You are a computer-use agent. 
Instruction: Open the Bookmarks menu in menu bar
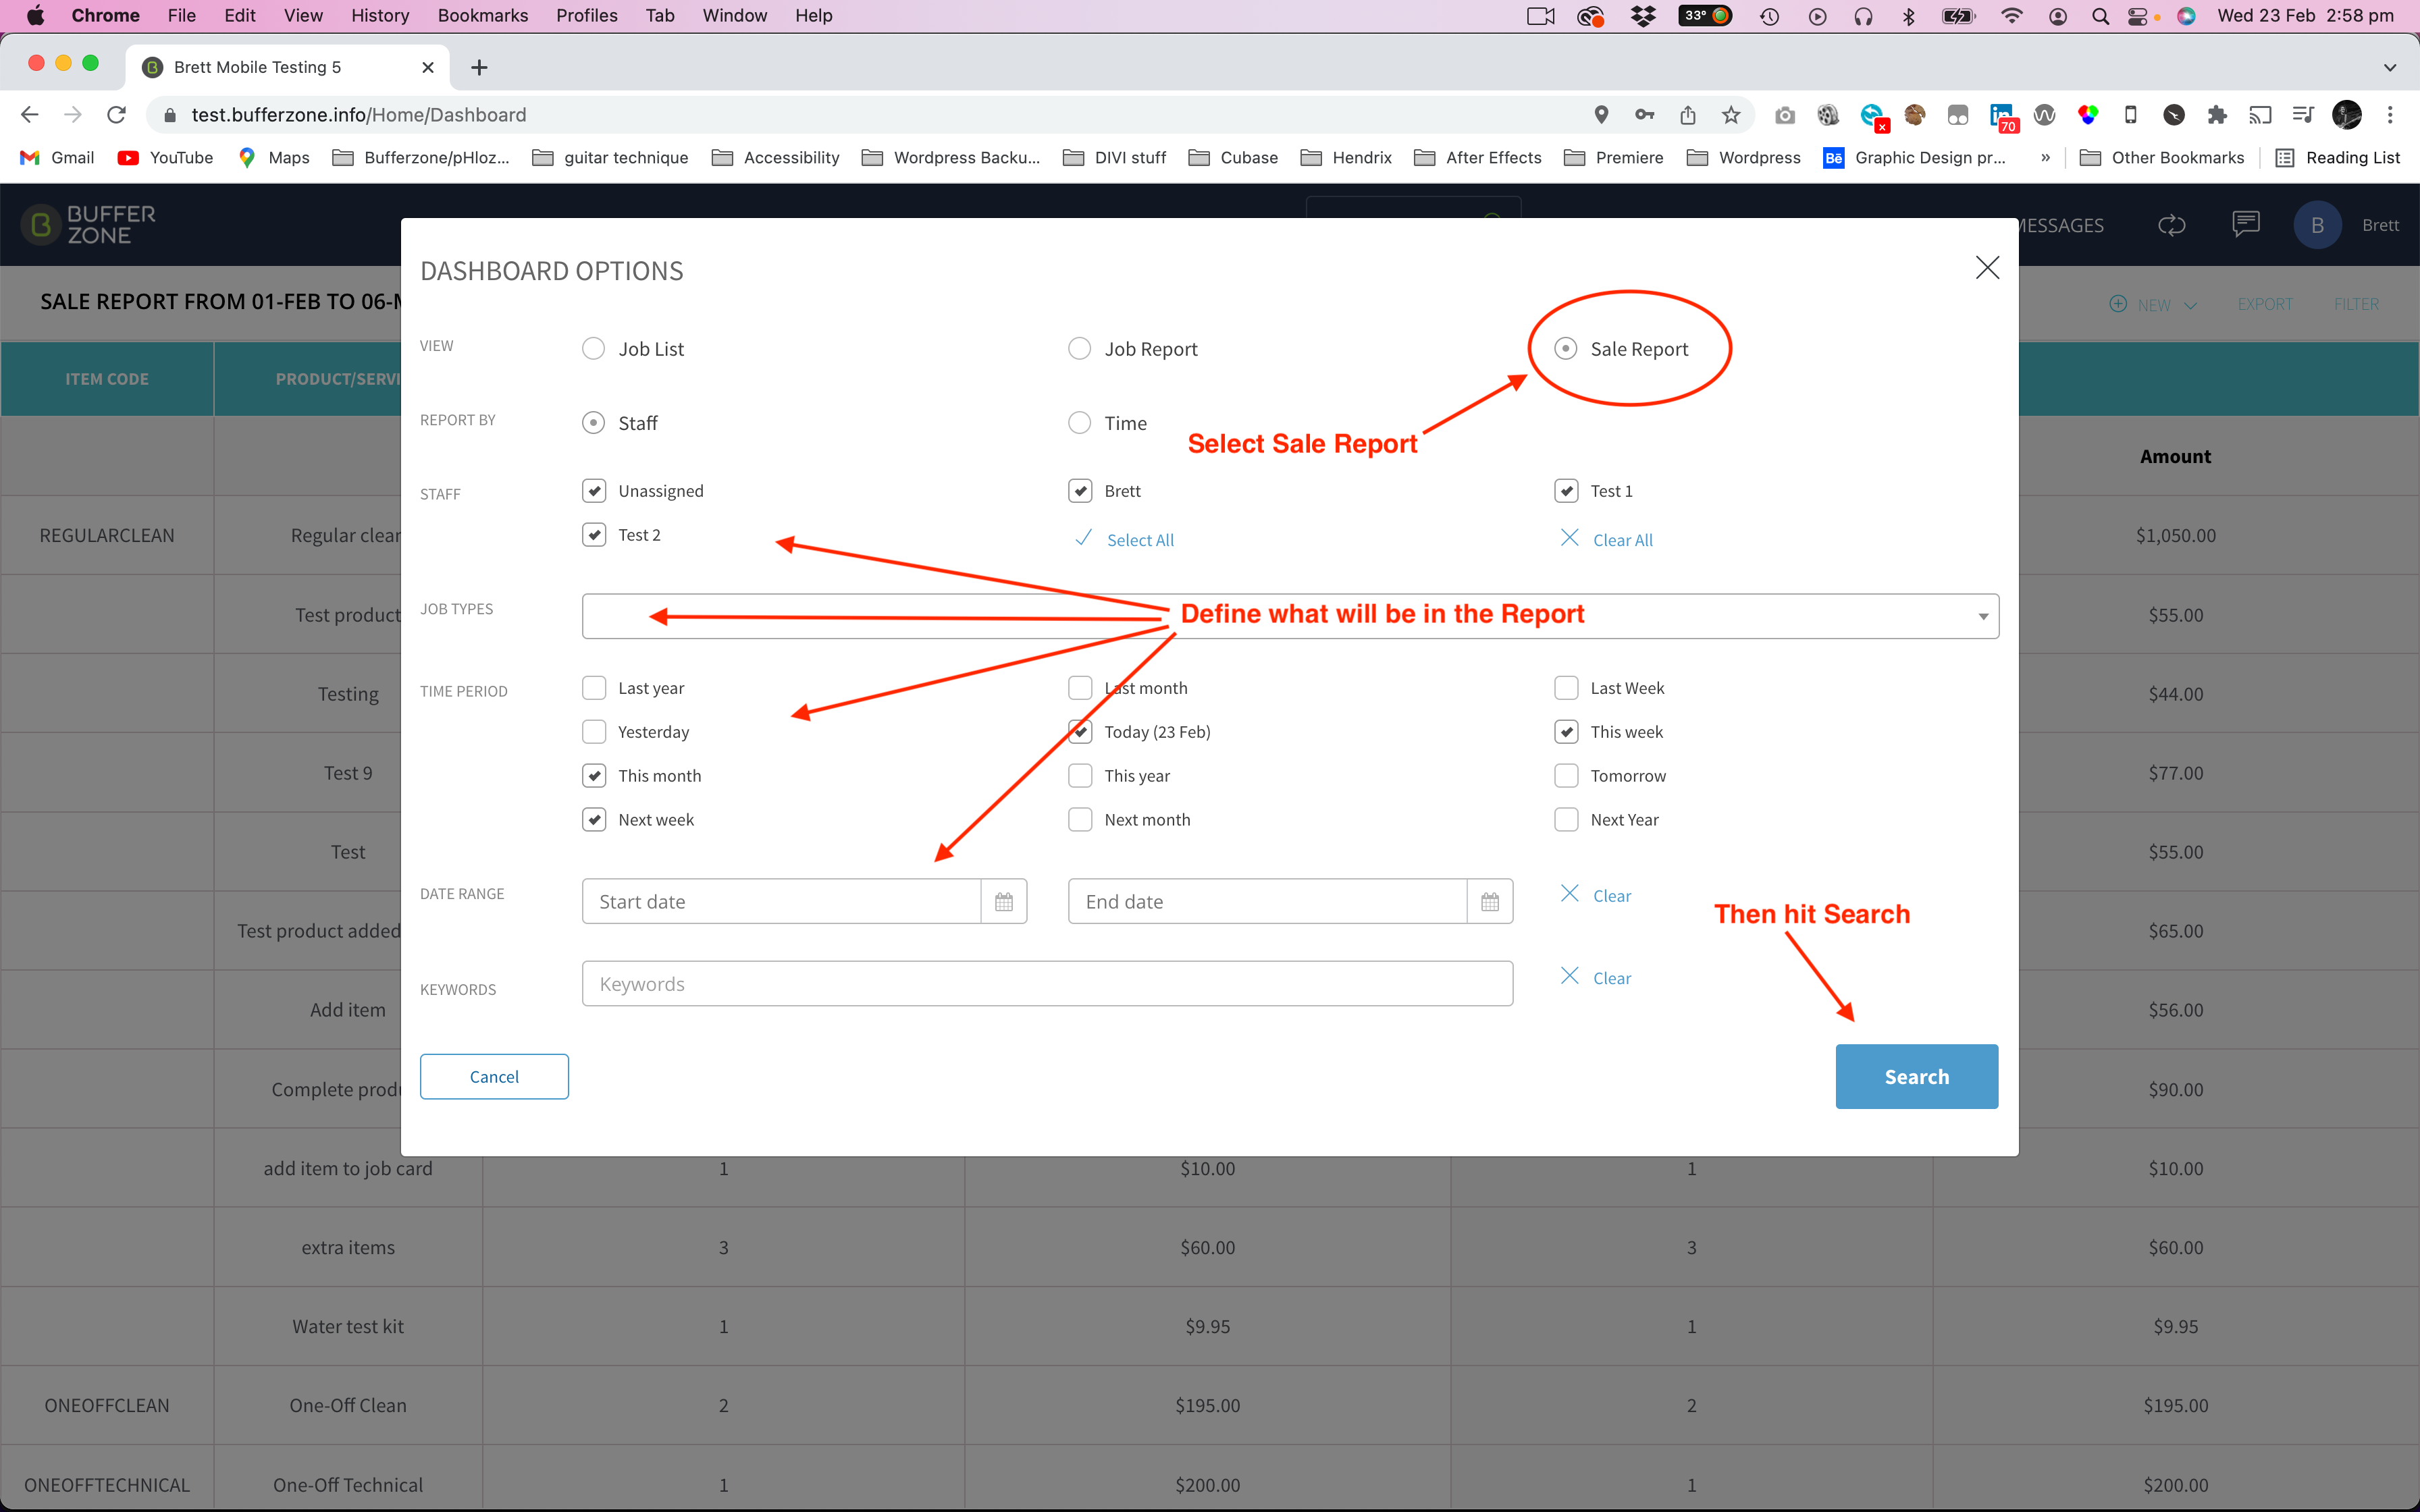tap(482, 15)
